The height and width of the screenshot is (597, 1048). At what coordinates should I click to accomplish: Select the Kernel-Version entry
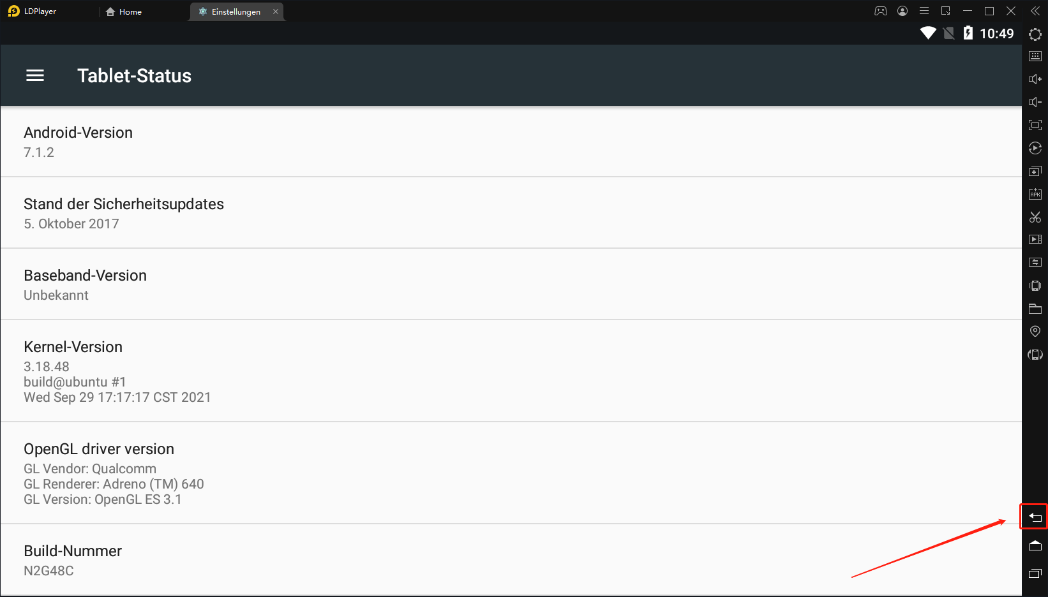[511, 371]
